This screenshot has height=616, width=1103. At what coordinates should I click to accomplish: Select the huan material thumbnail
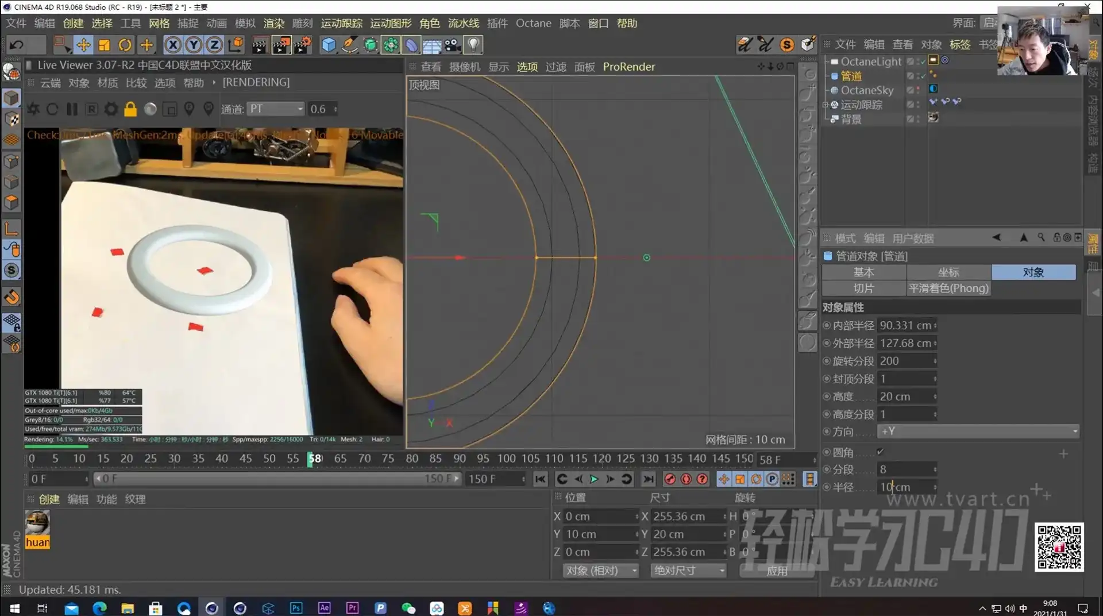click(x=37, y=523)
